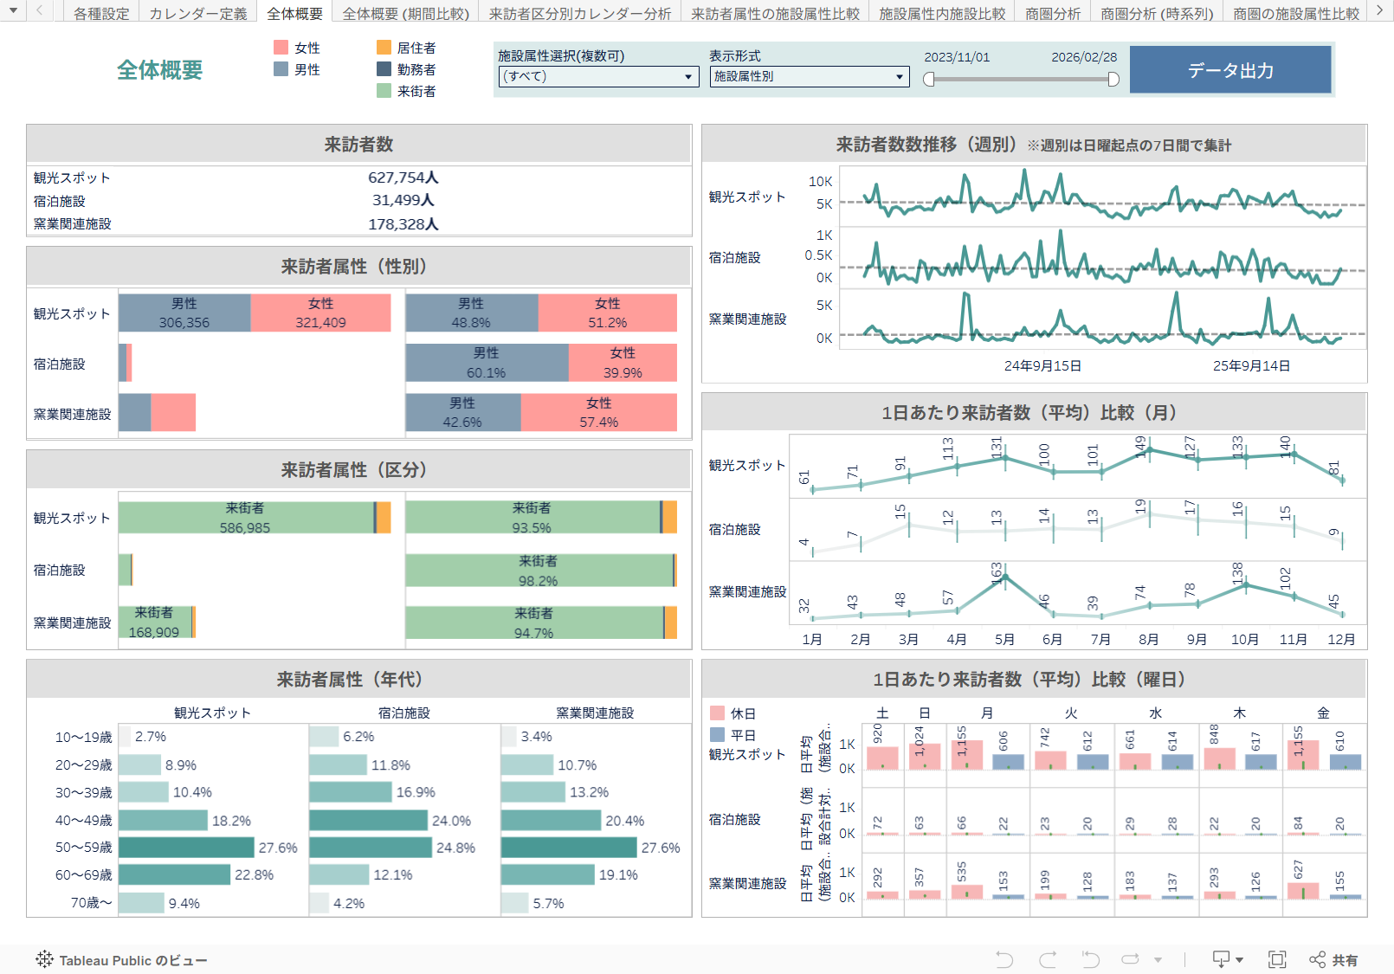Highlight 休日 in the weekday chart legend

click(x=717, y=713)
